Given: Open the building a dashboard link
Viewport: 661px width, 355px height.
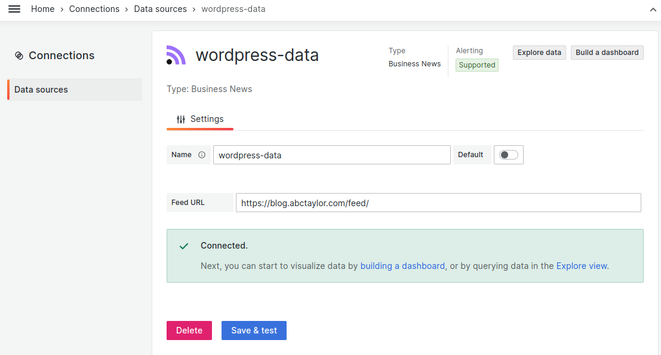Looking at the screenshot, I should coord(402,265).
